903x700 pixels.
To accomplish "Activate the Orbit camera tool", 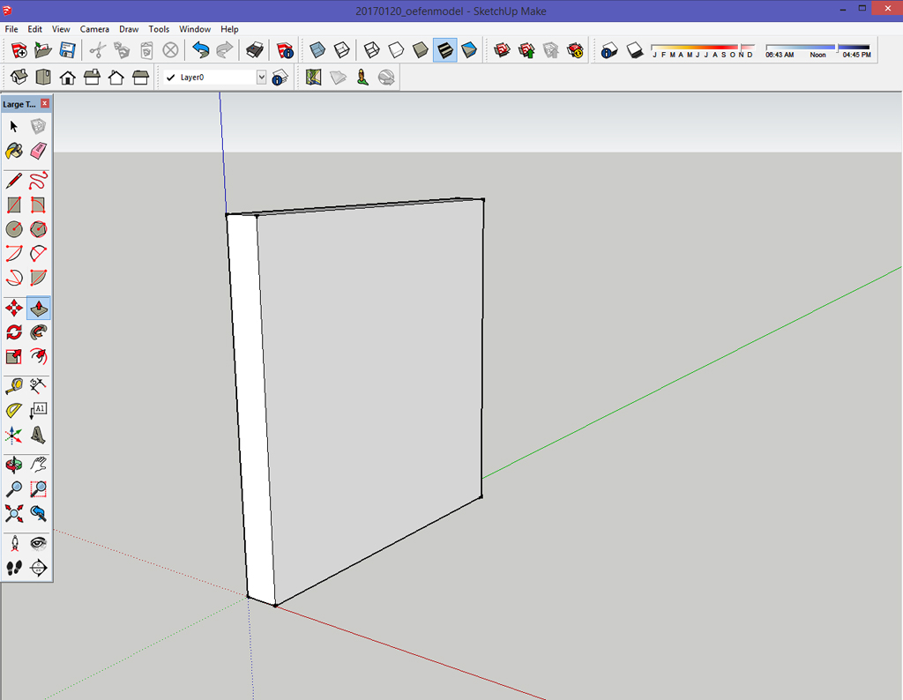I will click(x=14, y=464).
